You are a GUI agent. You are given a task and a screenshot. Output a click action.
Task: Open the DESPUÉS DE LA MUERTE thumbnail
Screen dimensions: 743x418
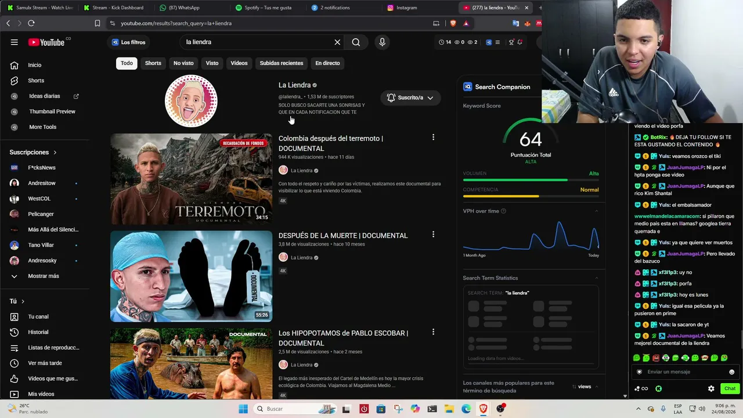(x=191, y=276)
